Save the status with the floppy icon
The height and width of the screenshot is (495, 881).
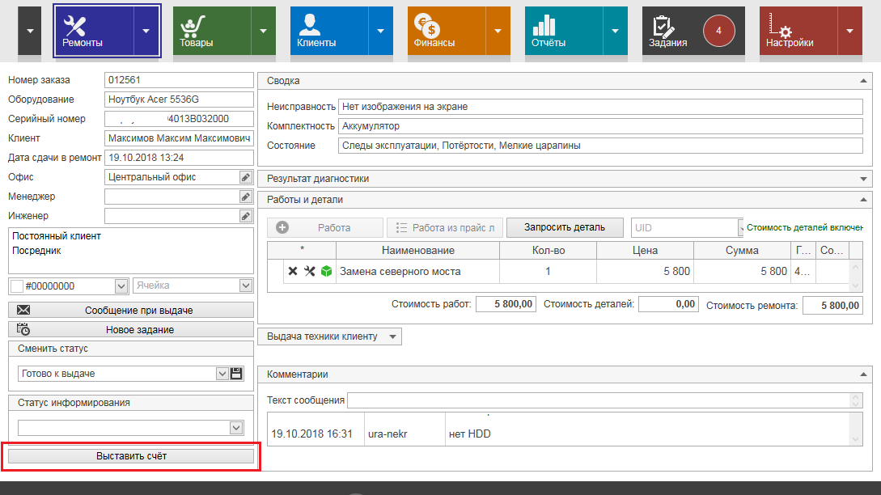(x=236, y=374)
